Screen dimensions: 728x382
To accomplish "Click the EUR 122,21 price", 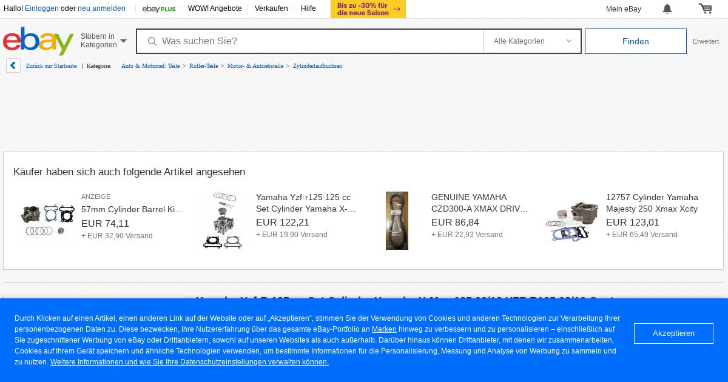I will (x=283, y=222).
